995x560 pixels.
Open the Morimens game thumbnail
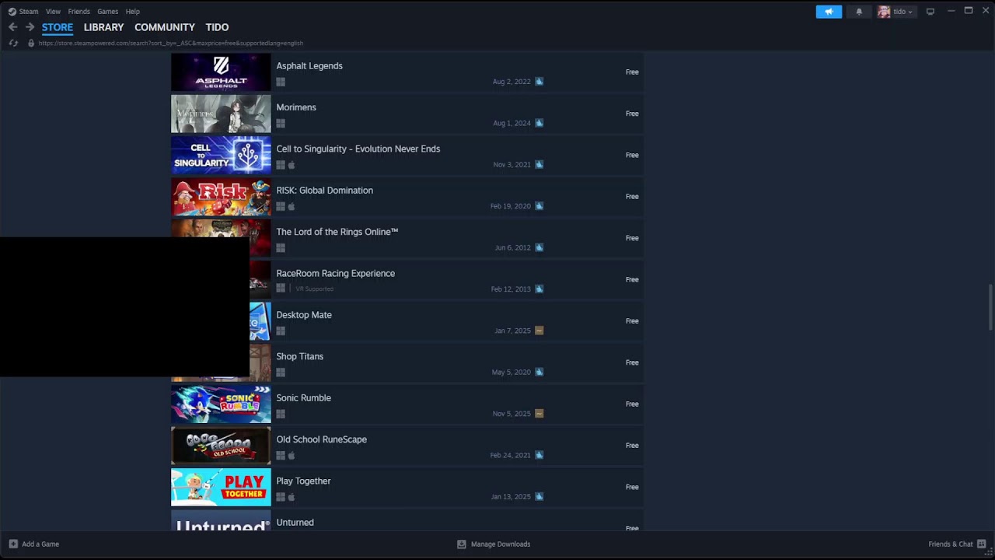221,114
